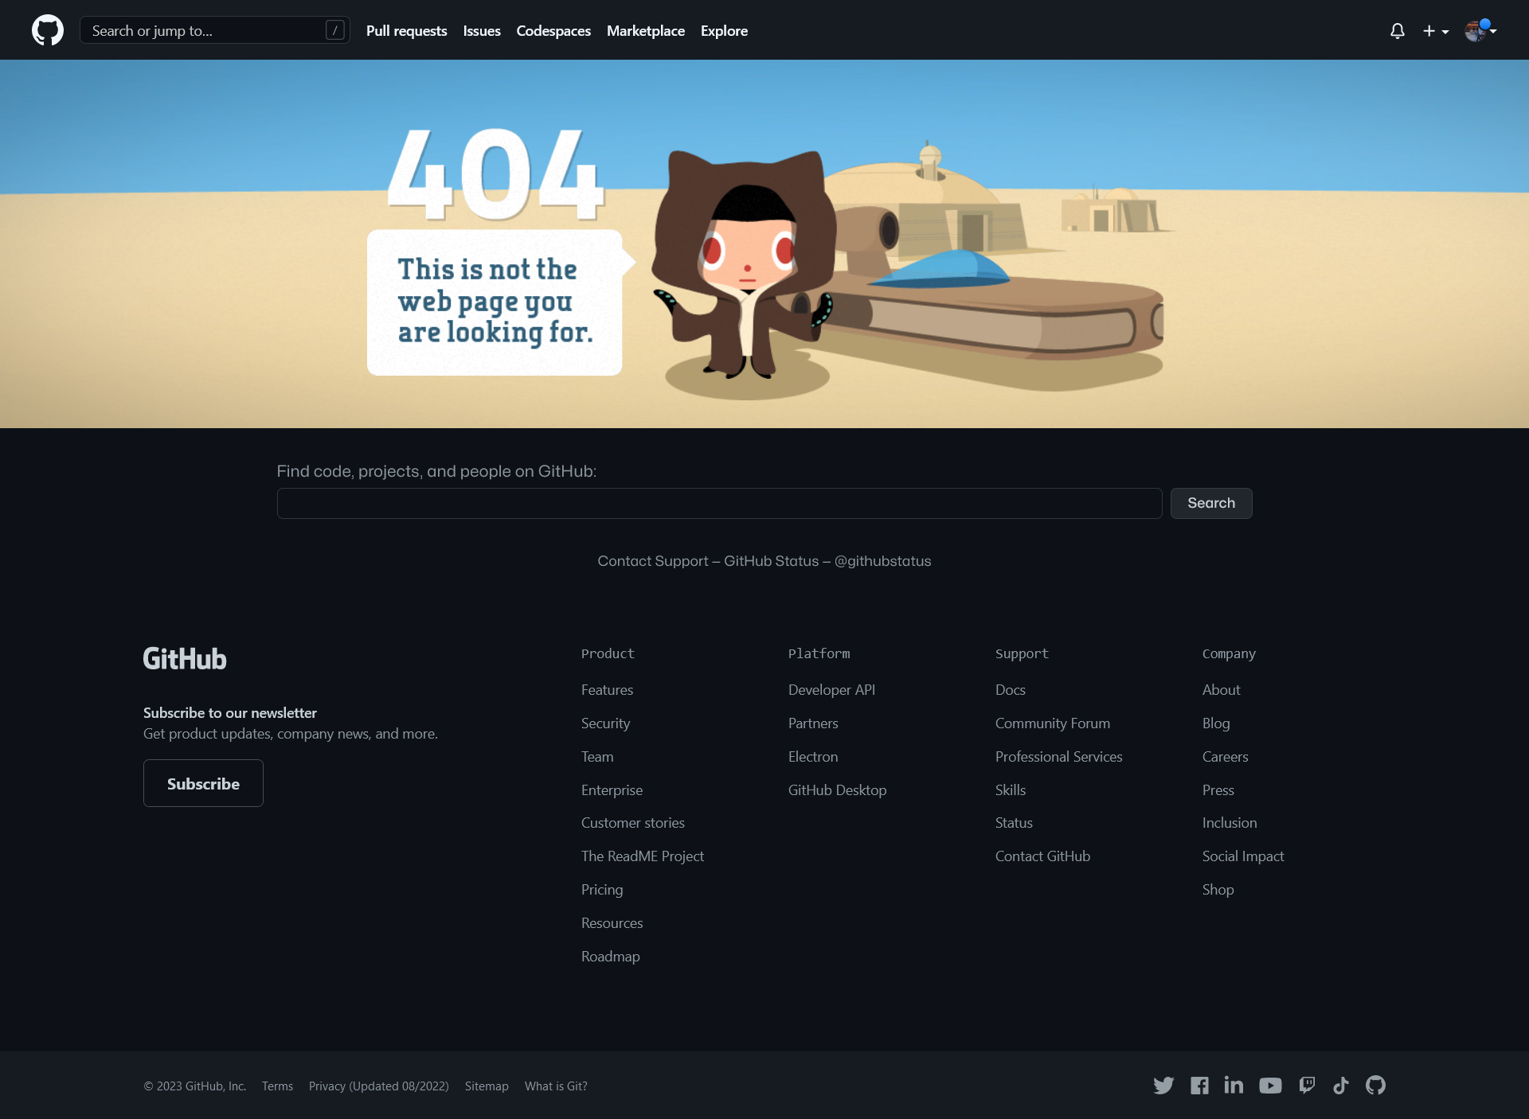This screenshot has width=1529, height=1119.
Task: Open GitHub's Twitch channel icon
Action: point(1307,1086)
